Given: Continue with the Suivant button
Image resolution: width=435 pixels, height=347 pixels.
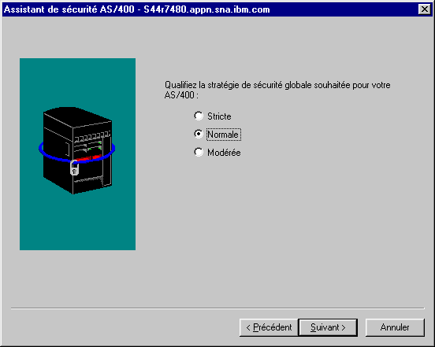Looking at the screenshot, I should pyautogui.click(x=328, y=327).
